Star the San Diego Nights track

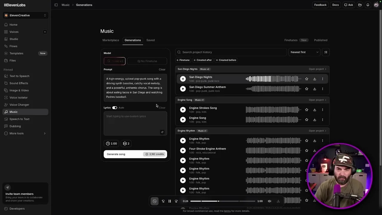306,79
